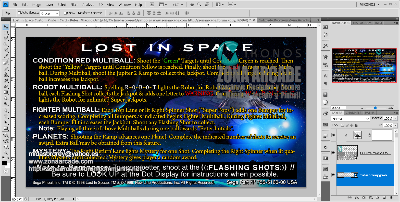Open the Filter menu

click(74, 5)
